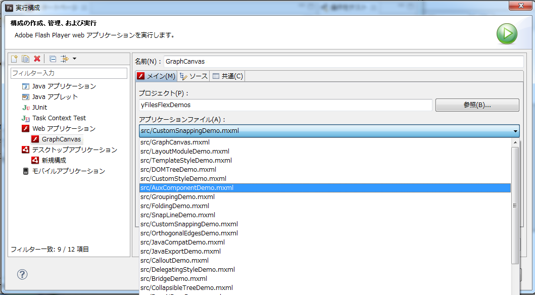Click the 新規構成 configuration icon

click(35, 160)
